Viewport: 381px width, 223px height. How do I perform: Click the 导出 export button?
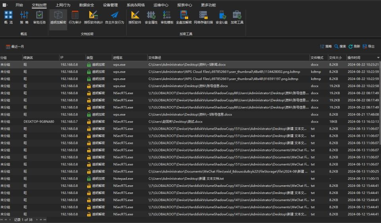click(x=369, y=46)
